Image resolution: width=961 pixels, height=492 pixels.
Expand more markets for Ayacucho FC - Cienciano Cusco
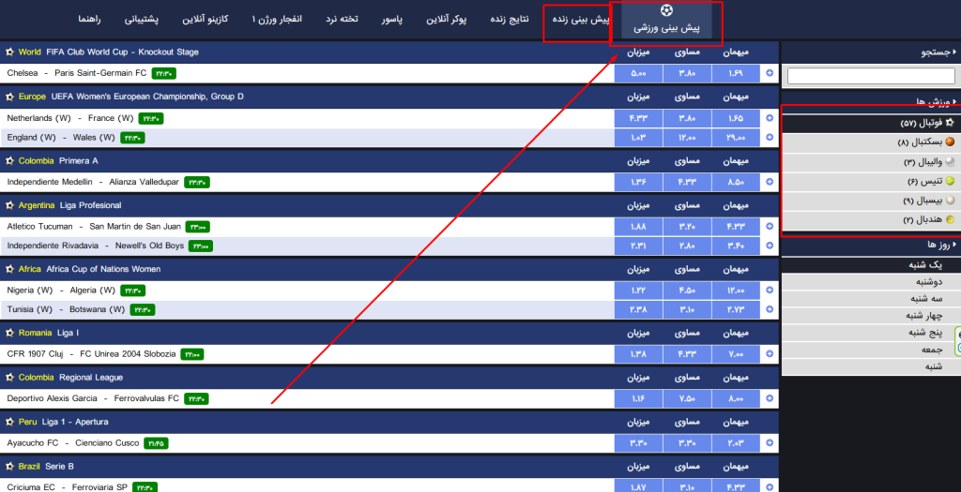(770, 443)
